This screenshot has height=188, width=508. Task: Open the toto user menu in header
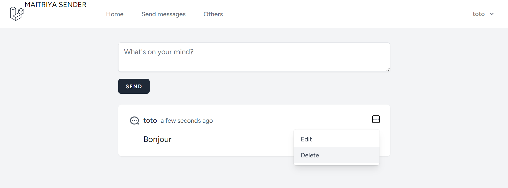(478, 14)
